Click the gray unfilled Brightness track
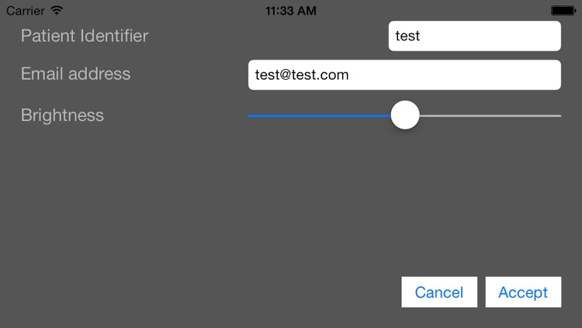This screenshot has height=328, width=582. tap(489, 116)
